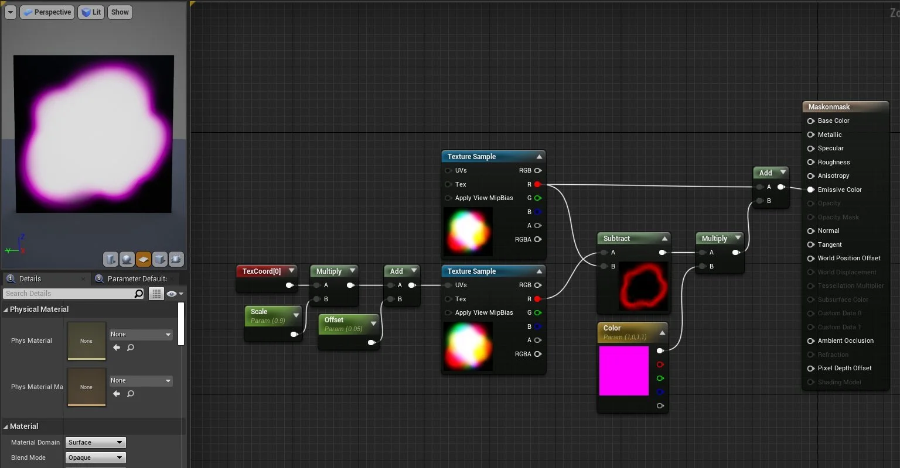Click the Phys Material None thumbnail

(x=87, y=341)
